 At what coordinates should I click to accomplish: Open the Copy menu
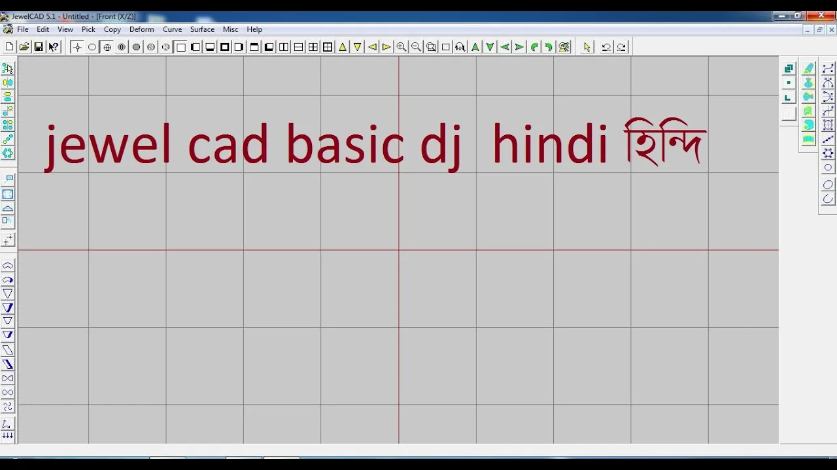tap(112, 29)
